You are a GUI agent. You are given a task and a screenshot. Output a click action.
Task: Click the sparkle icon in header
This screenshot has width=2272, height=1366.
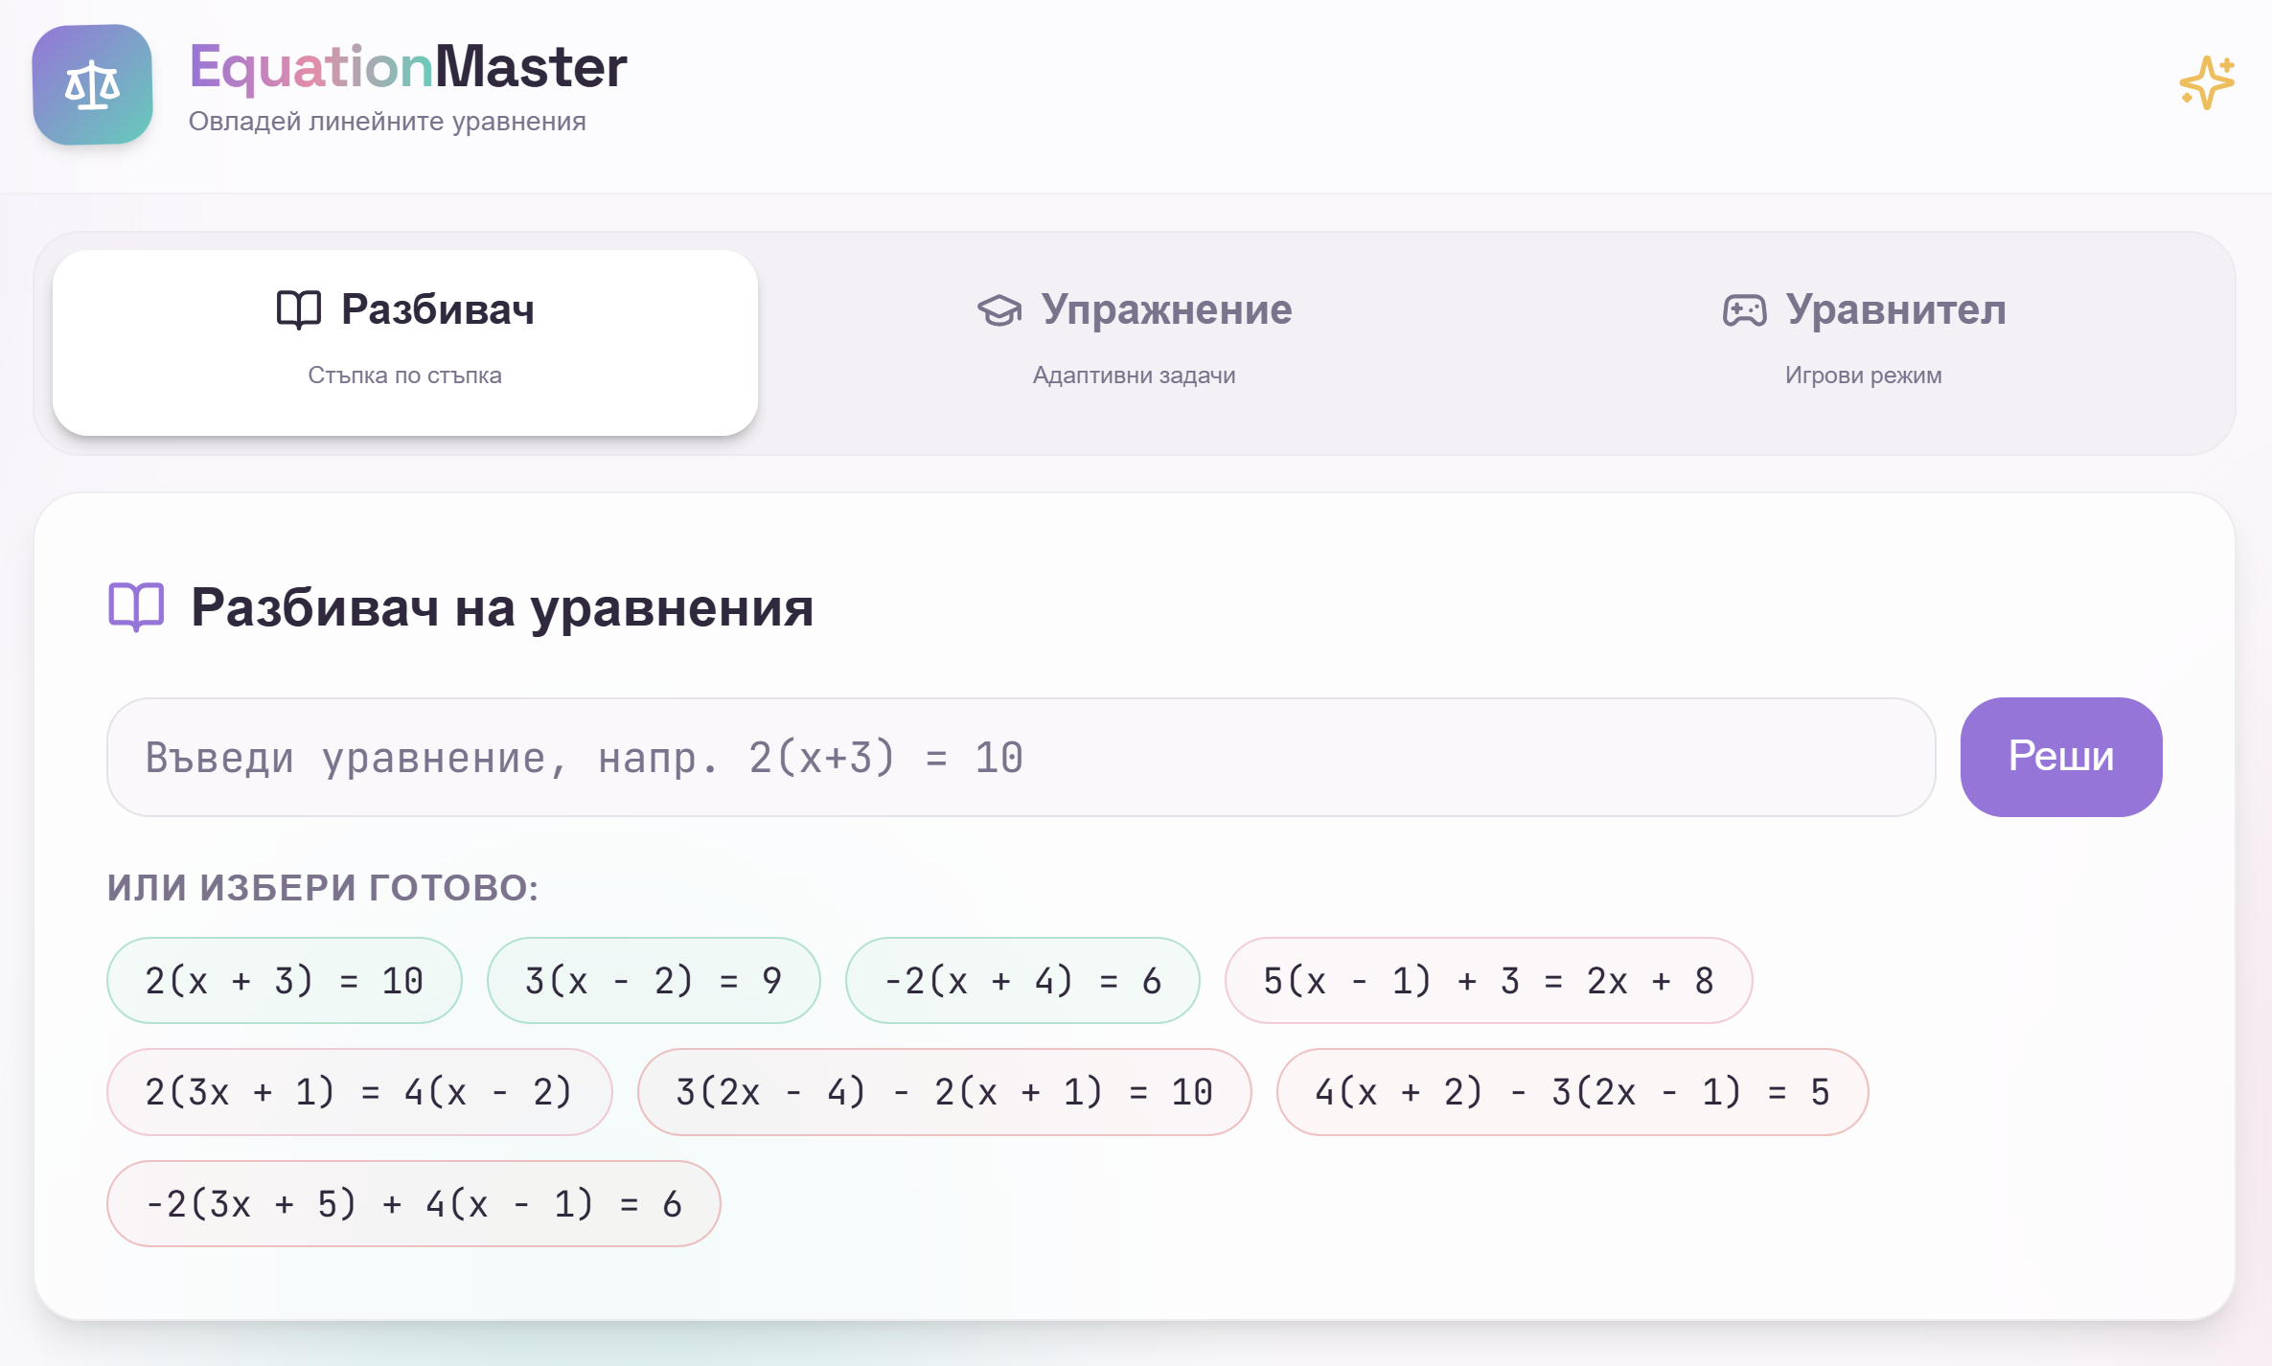pos(2207,82)
